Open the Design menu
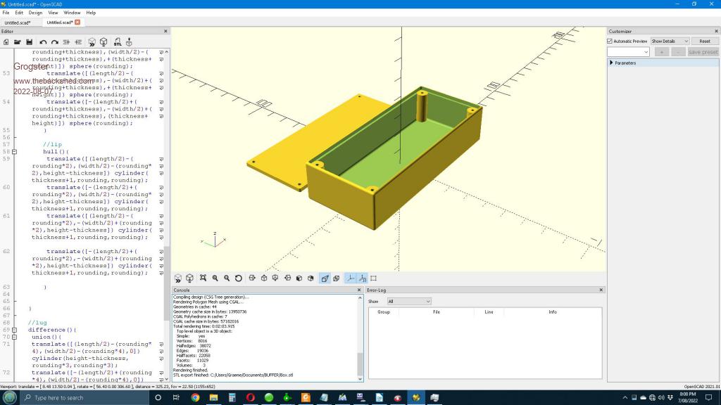The height and width of the screenshot is (405, 721). tap(35, 13)
